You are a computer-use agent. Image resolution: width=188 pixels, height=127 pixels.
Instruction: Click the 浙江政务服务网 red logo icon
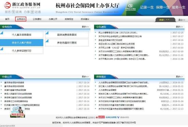(7, 5)
